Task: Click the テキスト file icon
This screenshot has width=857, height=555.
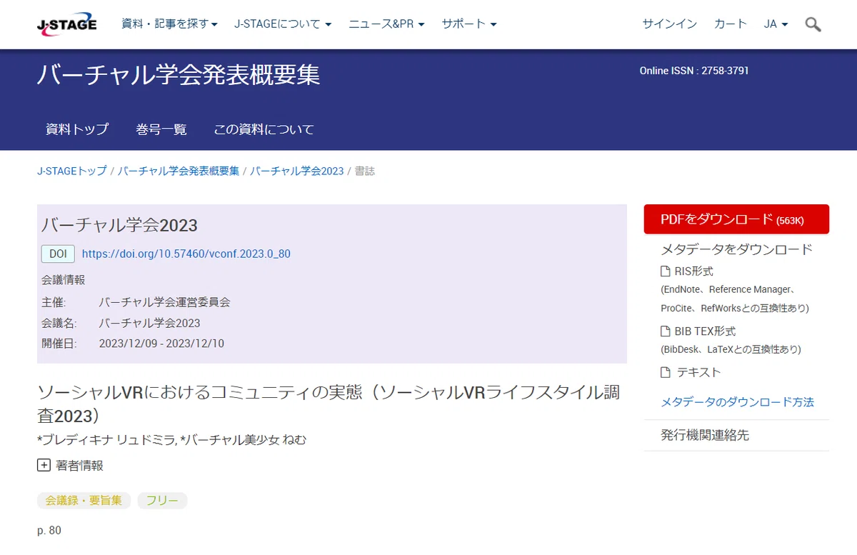Action: [x=666, y=372]
